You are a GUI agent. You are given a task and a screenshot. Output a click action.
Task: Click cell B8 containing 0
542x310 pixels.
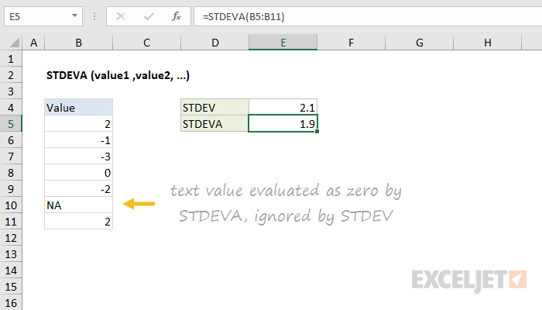pos(78,173)
